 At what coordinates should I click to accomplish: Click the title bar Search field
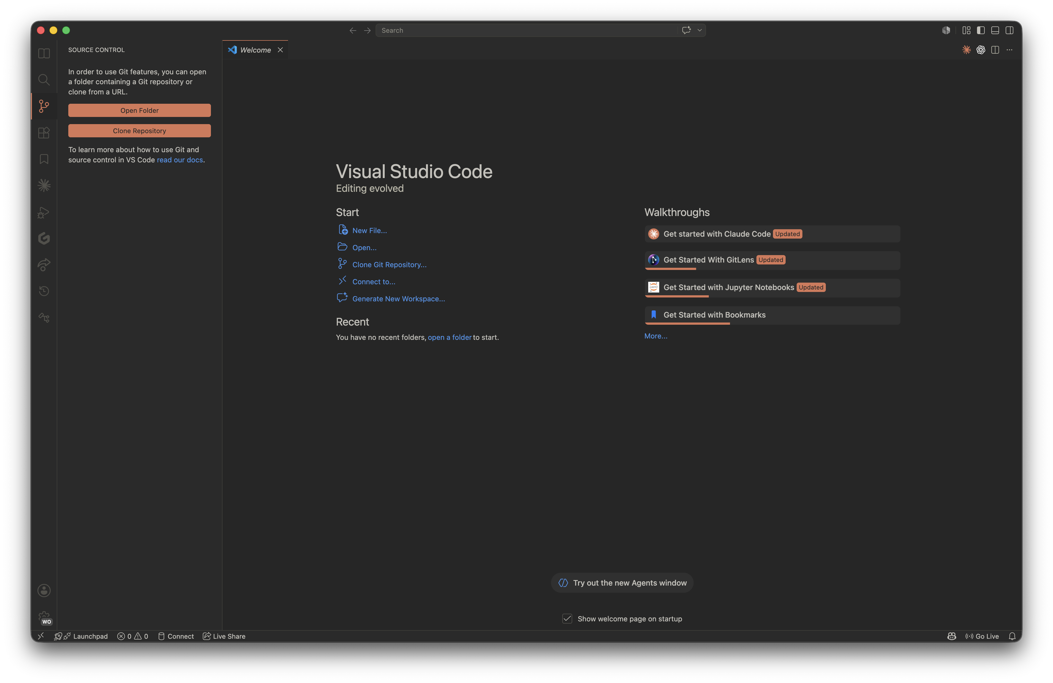click(x=526, y=31)
